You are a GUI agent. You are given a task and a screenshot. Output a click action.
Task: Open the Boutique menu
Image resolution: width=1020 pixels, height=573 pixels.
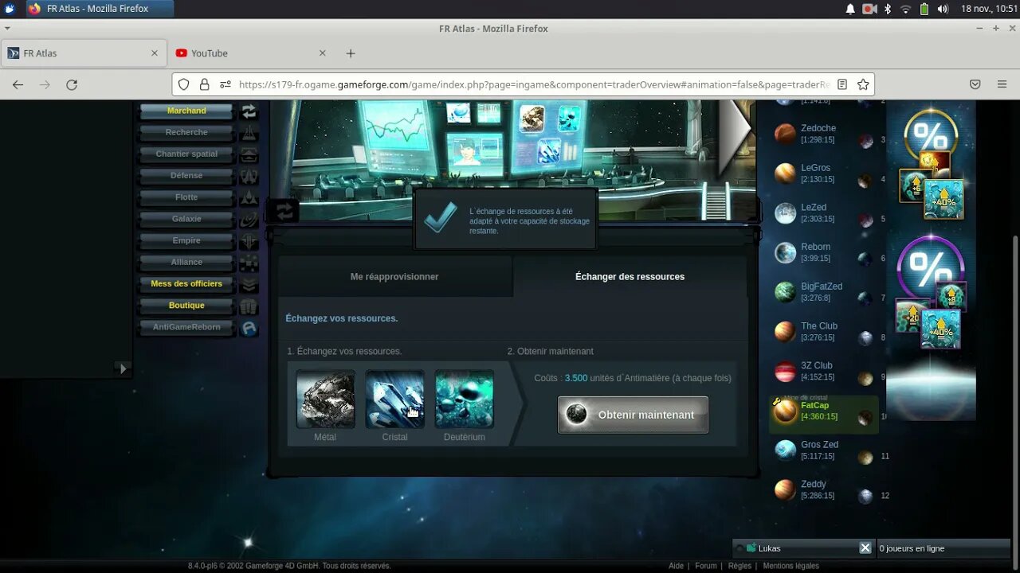(186, 306)
